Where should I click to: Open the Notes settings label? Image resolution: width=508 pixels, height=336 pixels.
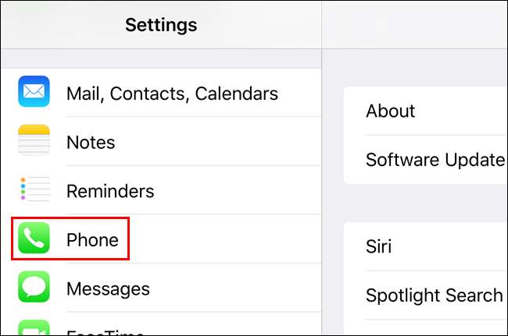[x=91, y=142]
